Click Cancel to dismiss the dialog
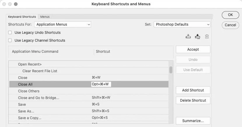The height and width of the screenshot is (127, 242). click(x=230, y=25)
